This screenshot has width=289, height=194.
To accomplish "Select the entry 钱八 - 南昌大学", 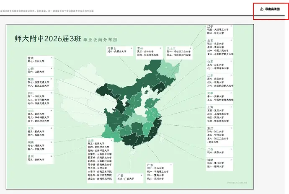I will [215, 153].
